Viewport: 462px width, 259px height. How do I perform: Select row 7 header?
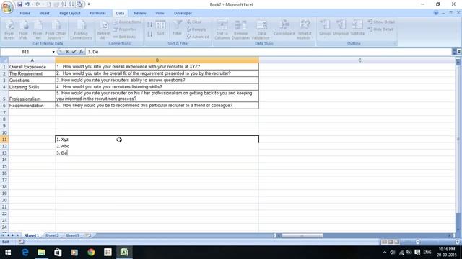pyautogui.click(x=4, y=112)
